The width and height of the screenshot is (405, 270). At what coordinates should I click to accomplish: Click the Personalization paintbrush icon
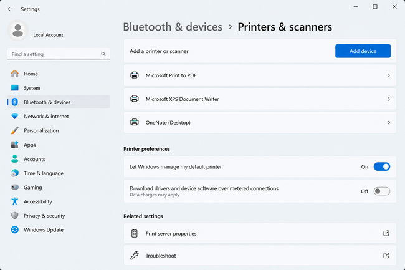(15, 130)
